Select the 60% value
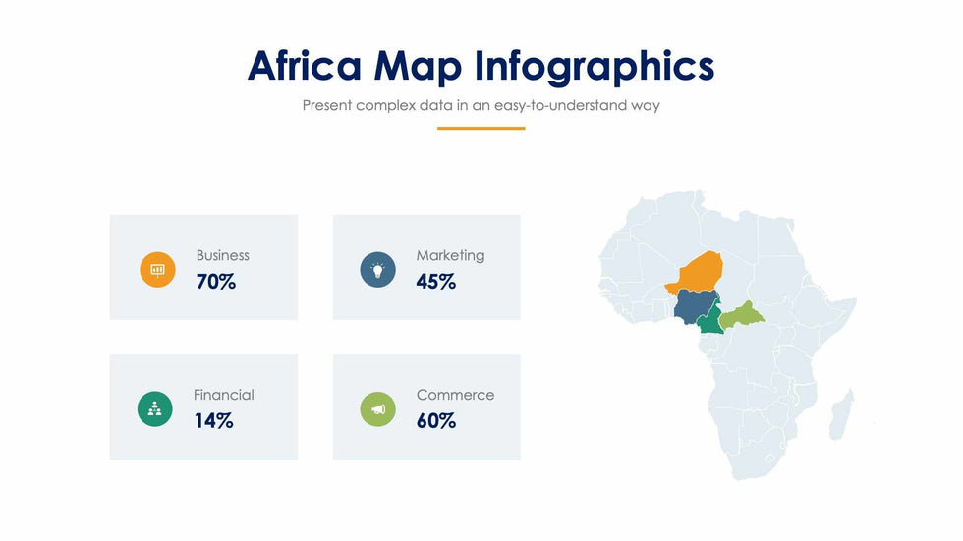The height and width of the screenshot is (541, 963). pos(436,421)
